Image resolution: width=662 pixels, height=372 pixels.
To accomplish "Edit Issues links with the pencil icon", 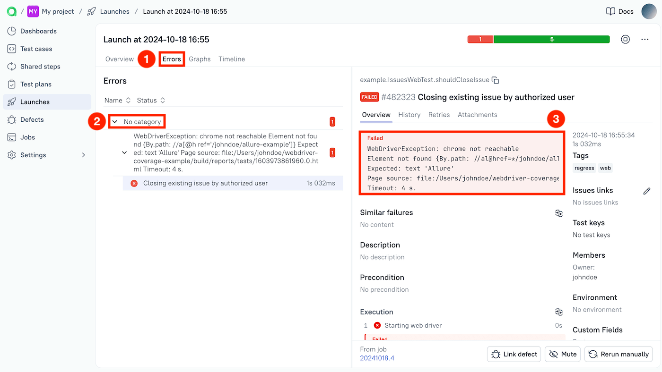I will point(647,191).
